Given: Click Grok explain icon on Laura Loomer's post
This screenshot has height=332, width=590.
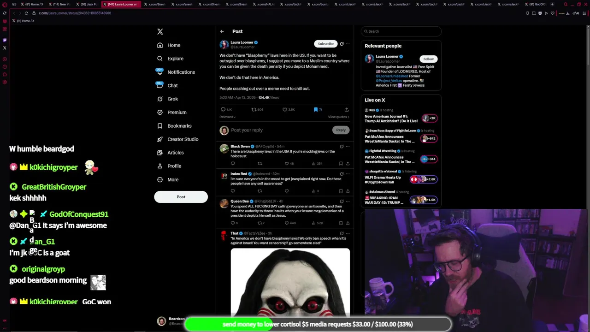Looking at the screenshot, I should (342, 44).
